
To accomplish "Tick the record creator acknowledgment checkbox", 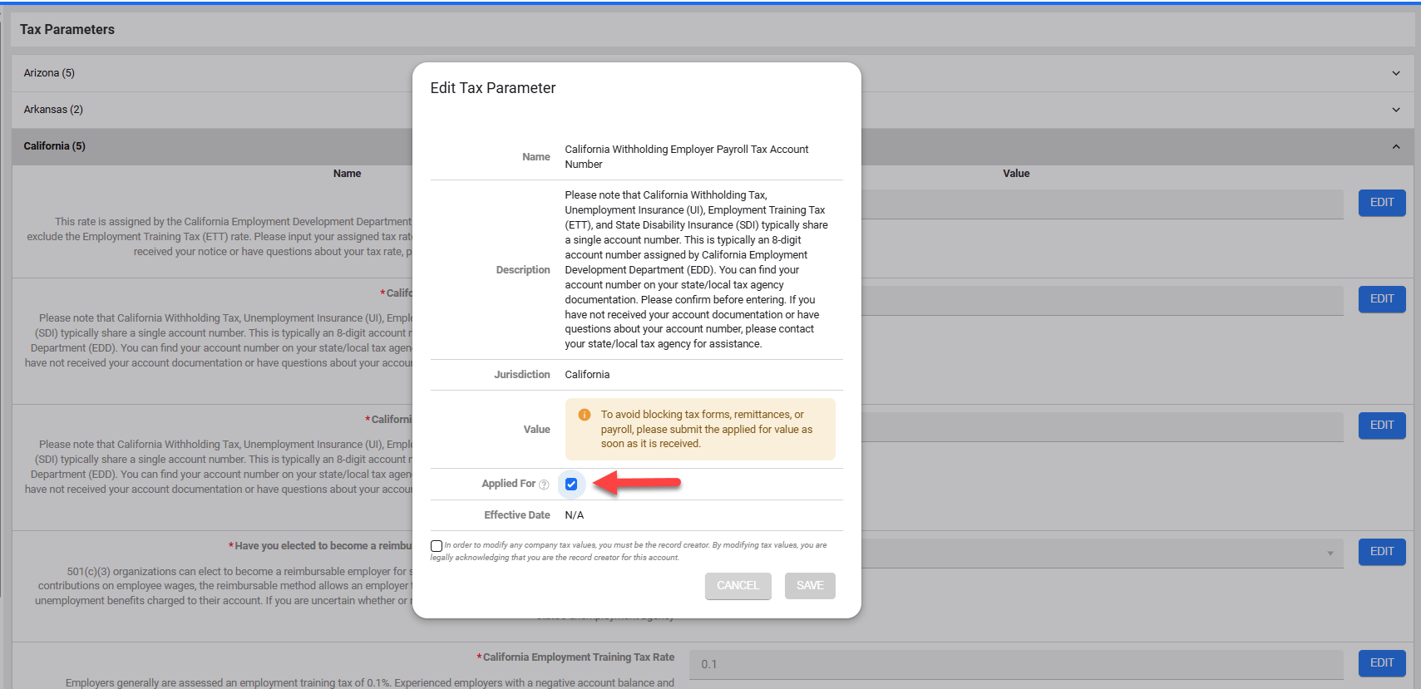I will coord(437,546).
